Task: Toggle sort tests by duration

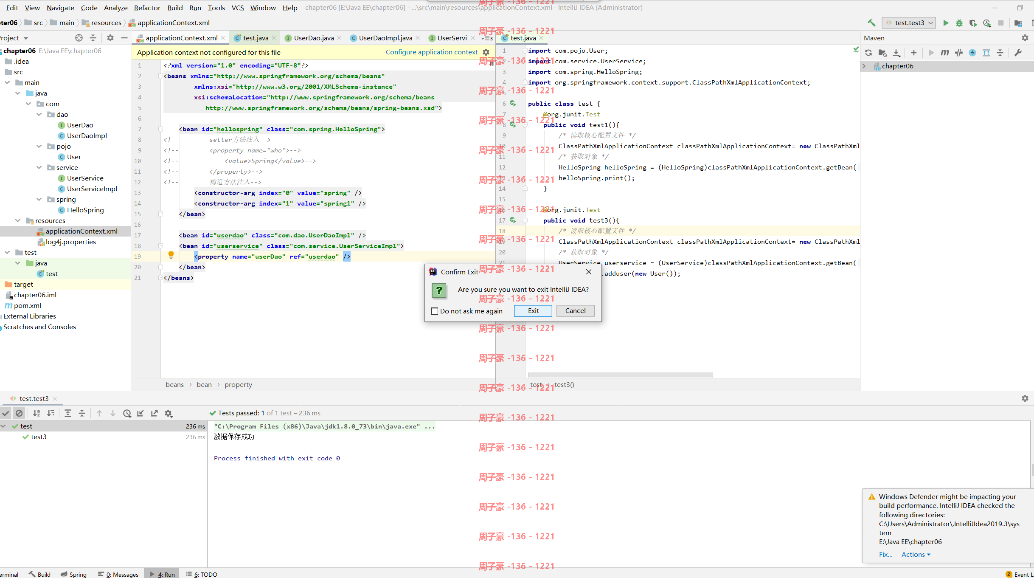Action: point(51,413)
